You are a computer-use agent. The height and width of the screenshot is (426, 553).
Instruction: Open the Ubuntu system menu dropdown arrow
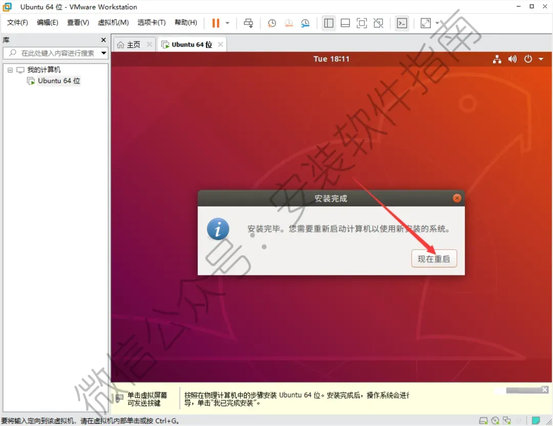(x=541, y=59)
